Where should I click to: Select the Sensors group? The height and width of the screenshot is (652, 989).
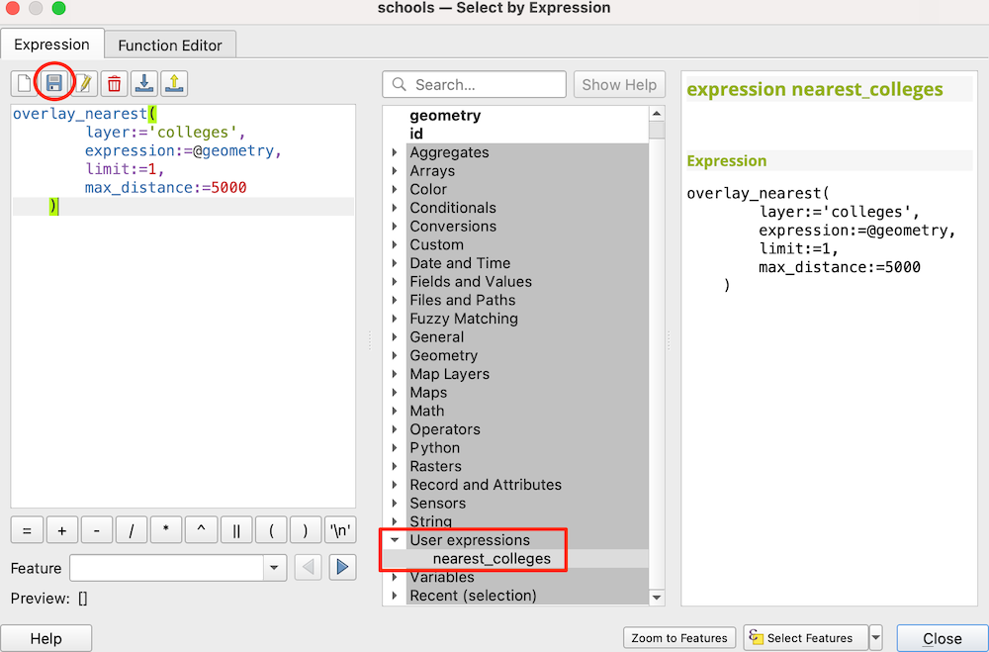438,503
